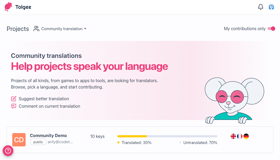Click "Untranslated: 70%" label
Viewport: 280px width, 160px height.
click(200, 143)
